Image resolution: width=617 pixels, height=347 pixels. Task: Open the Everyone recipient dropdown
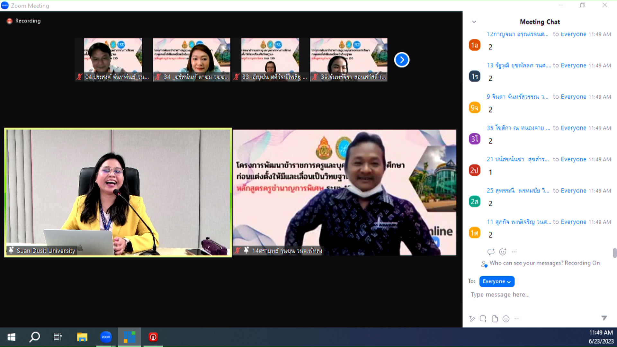click(x=496, y=281)
